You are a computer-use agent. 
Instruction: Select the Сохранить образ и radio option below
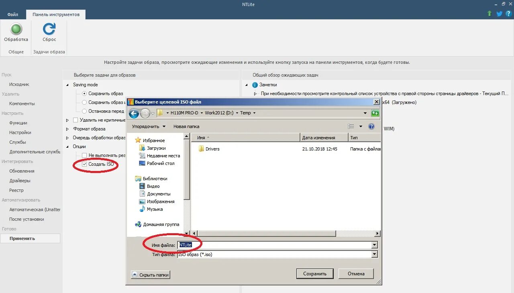[x=84, y=102]
